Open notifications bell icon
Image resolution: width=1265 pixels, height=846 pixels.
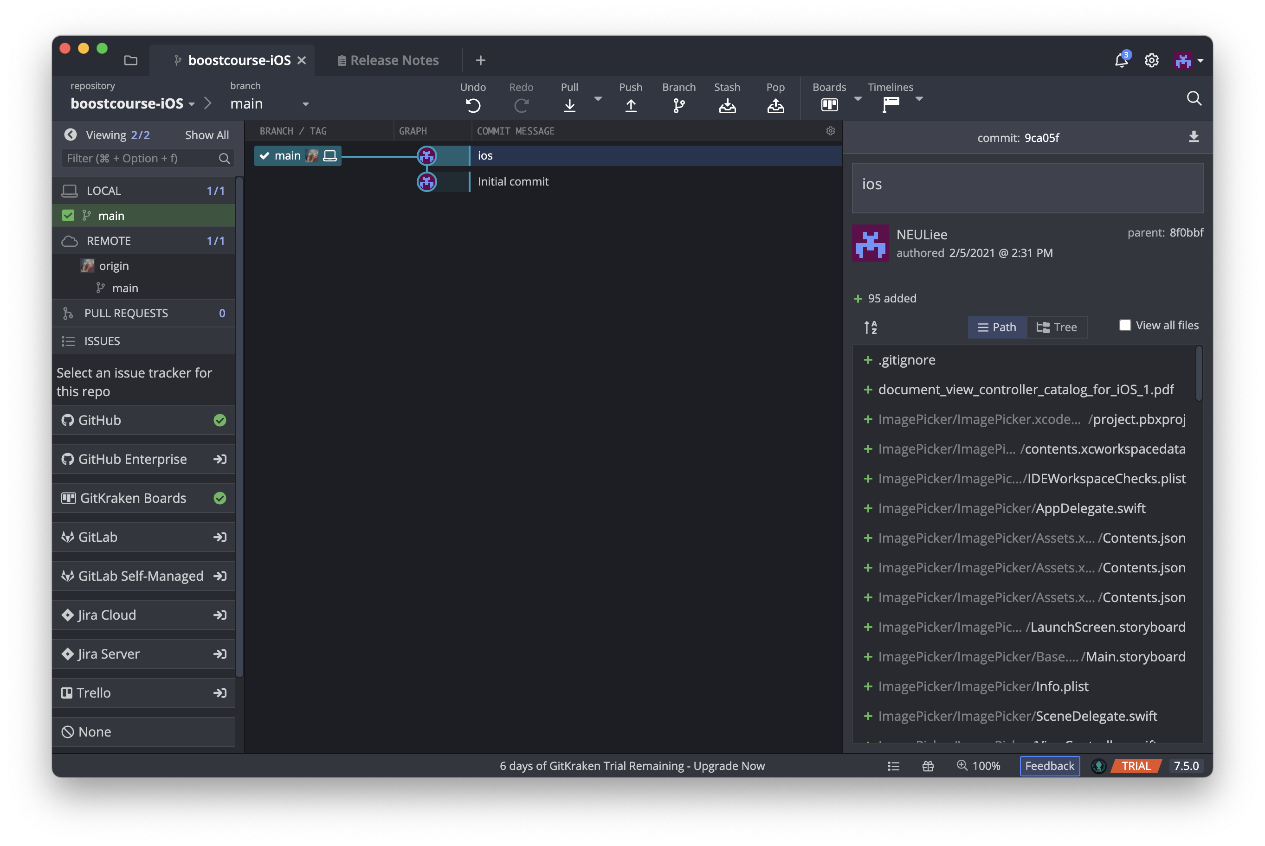(1122, 60)
